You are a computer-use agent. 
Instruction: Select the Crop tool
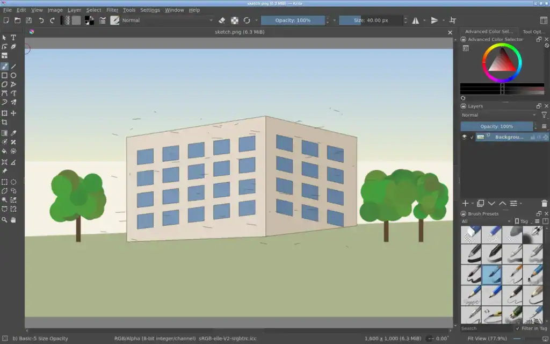click(4, 122)
